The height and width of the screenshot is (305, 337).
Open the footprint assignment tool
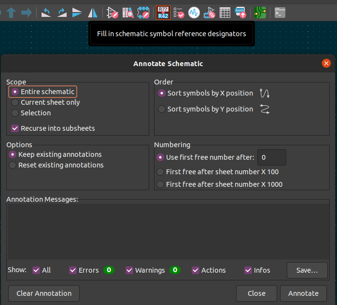pos(210,13)
